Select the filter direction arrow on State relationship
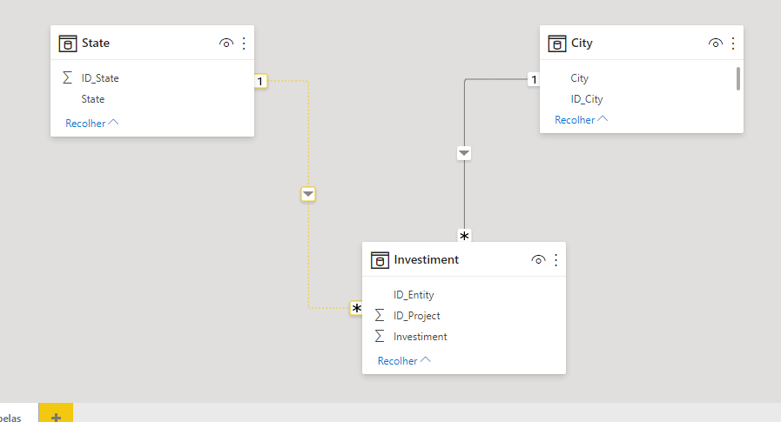 coord(308,194)
